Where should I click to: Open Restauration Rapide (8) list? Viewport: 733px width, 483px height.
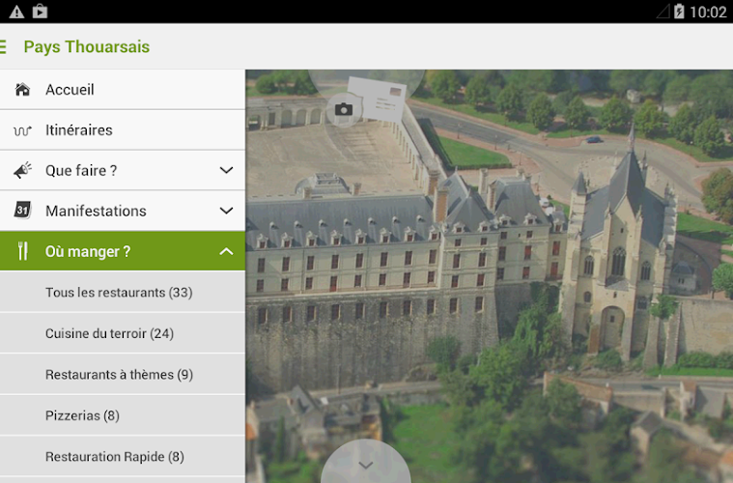tap(123, 456)
